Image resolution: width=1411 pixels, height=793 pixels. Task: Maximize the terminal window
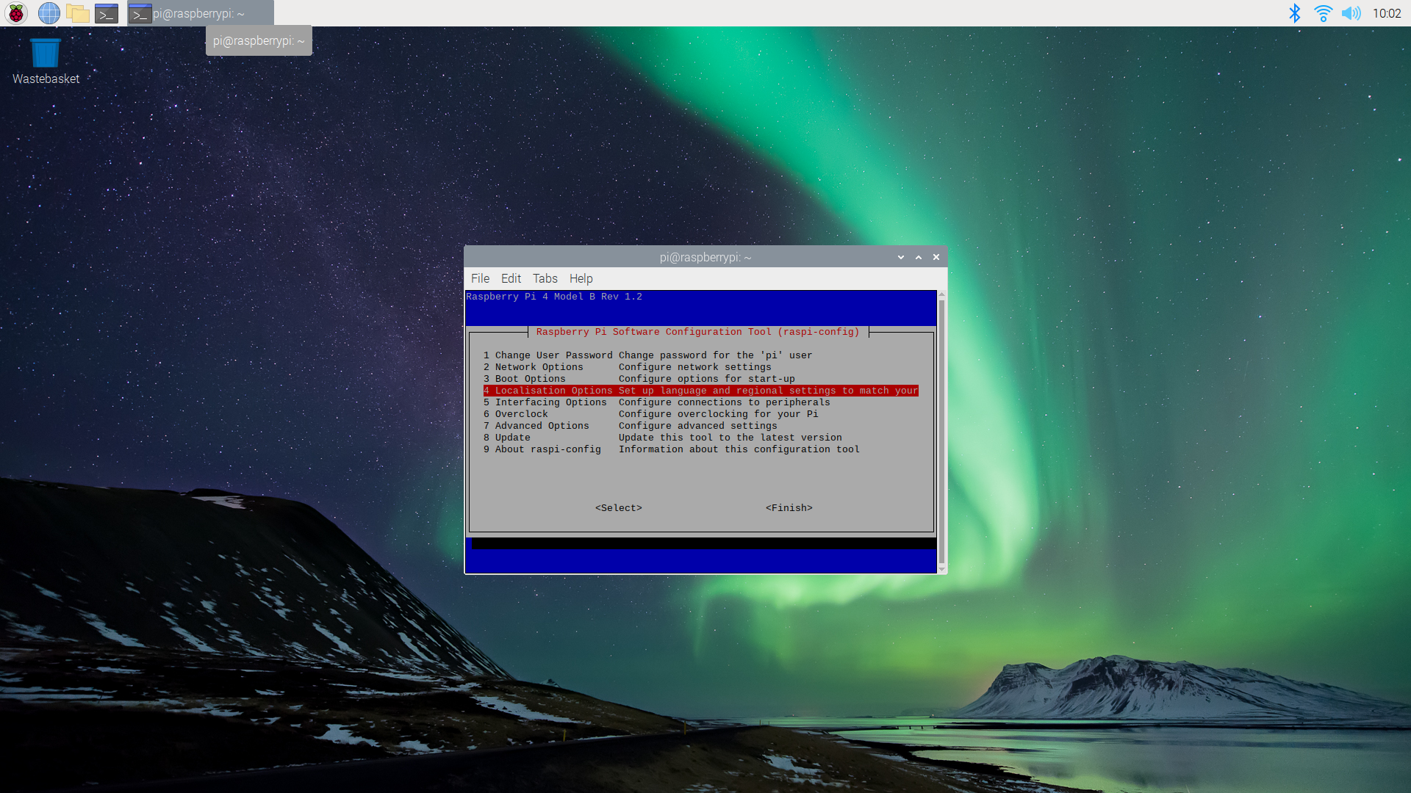click(919, 257)
